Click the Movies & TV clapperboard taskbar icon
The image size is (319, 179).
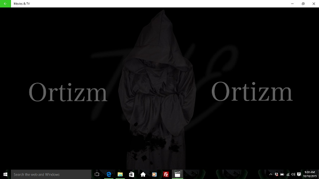pos(177,175)
